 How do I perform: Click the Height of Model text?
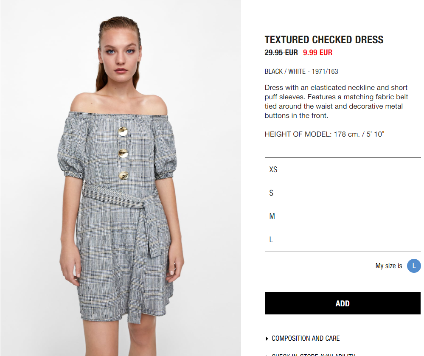[324, 134]
